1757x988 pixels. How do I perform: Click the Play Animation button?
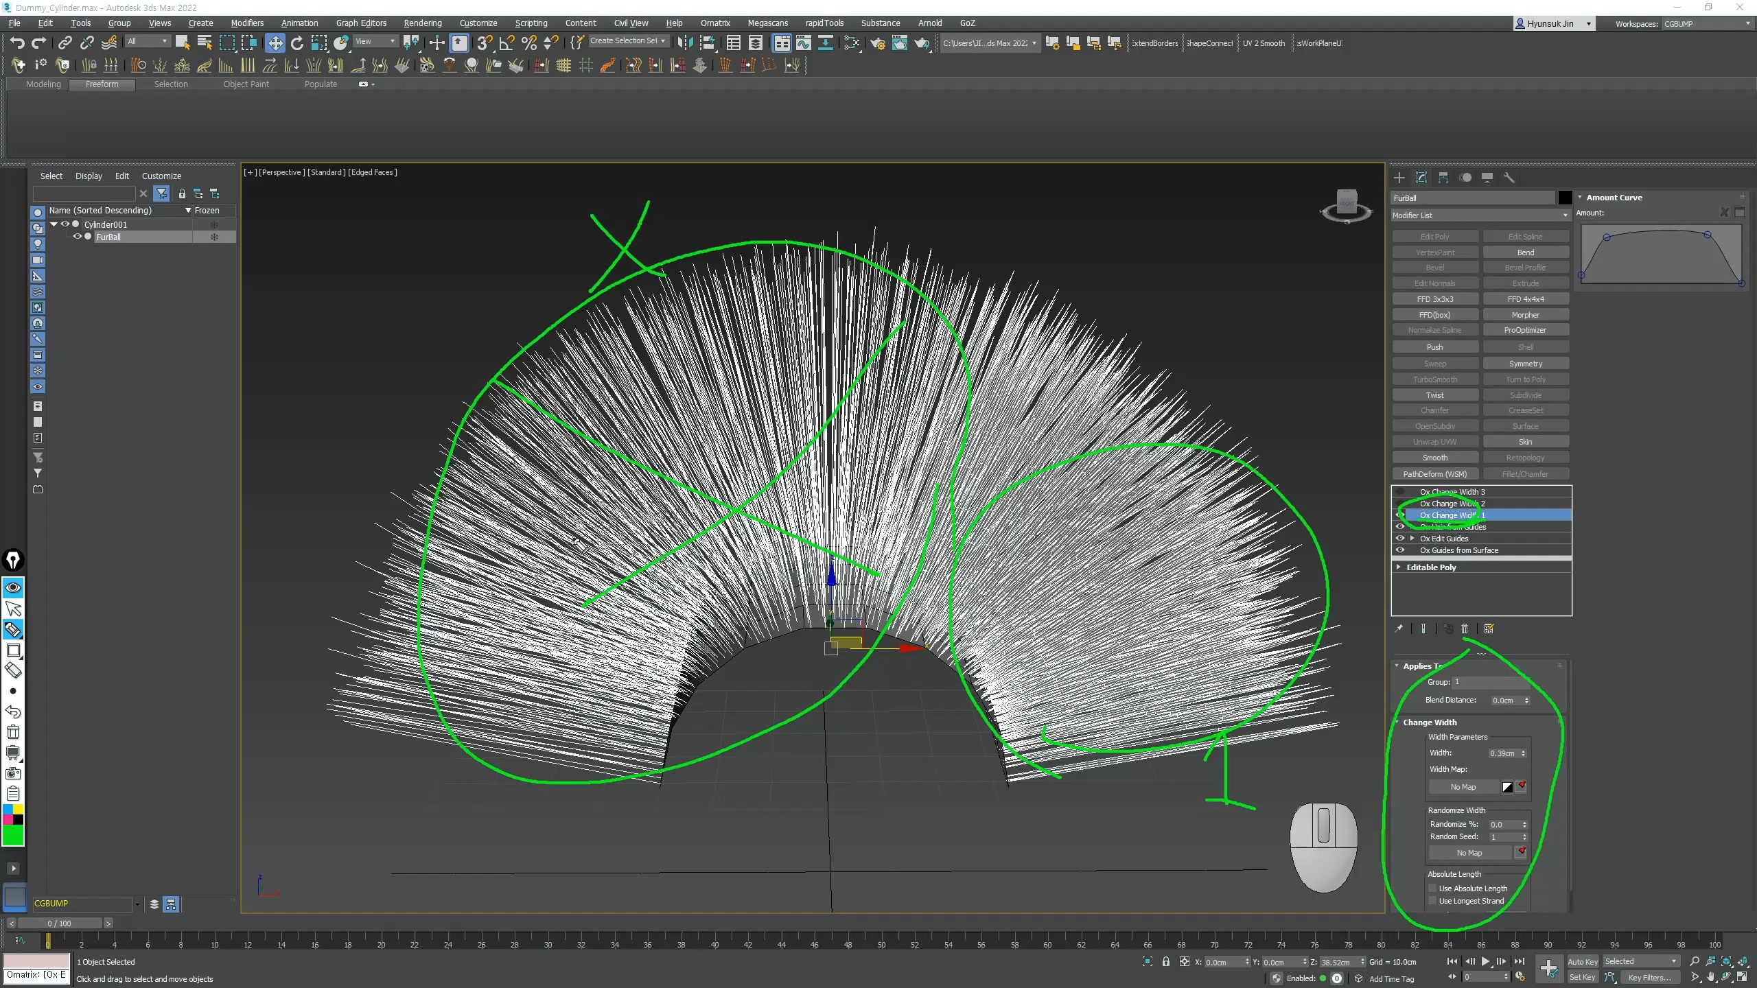click(x=1485, y=961)
